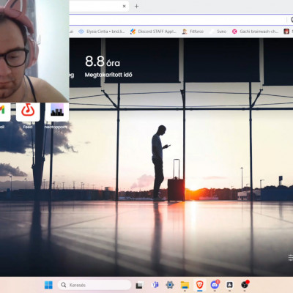Launch OBS Studio from the taskbar

(x=245, y=285)
